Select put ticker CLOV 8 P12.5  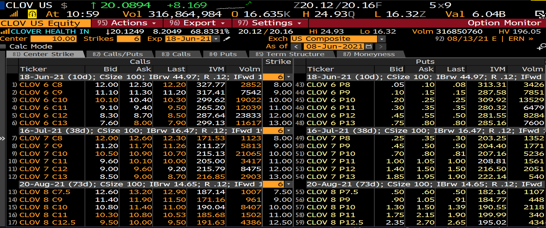[x=335, y=223]
